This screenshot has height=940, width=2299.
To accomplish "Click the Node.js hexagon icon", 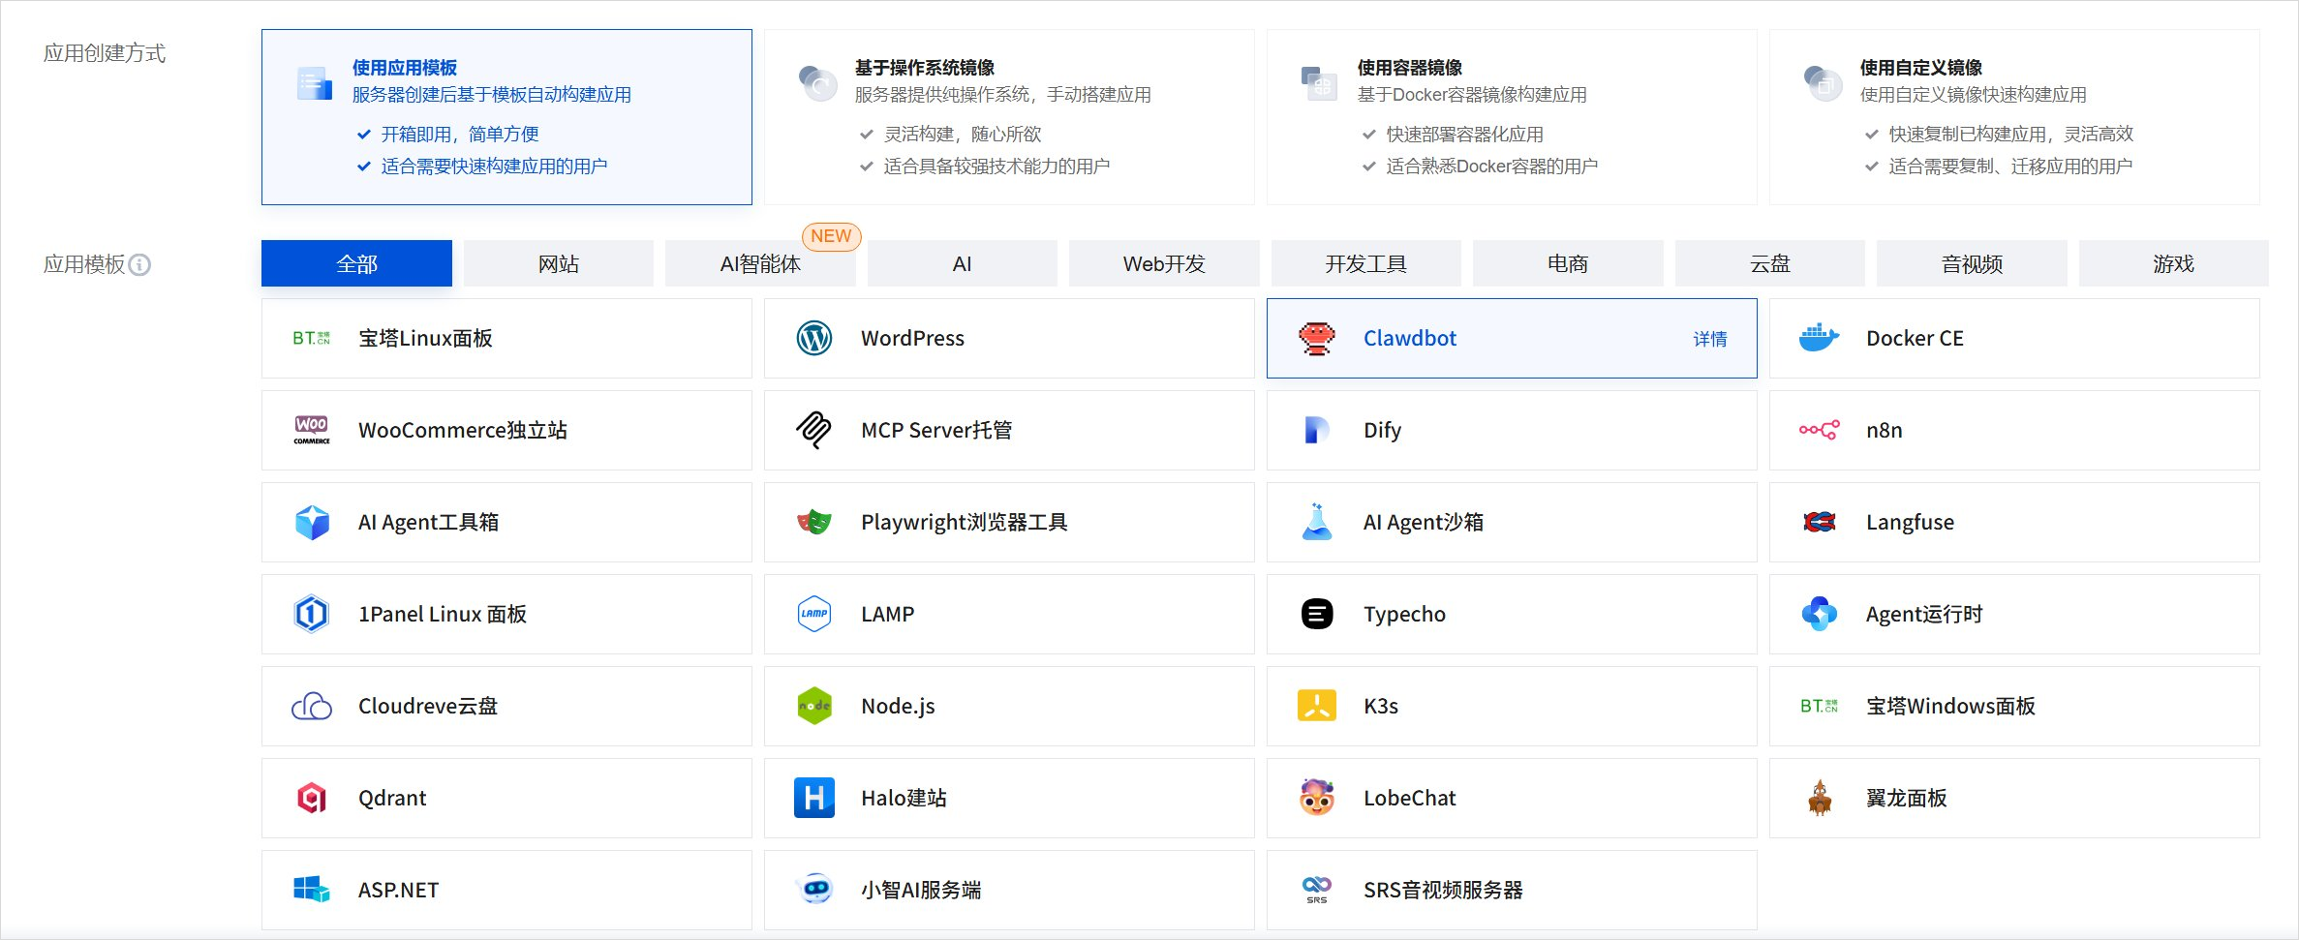I will 813,706.
